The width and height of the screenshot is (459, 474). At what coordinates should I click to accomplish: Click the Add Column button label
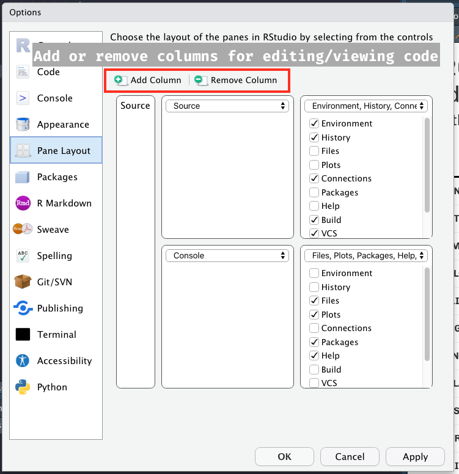pos(156,80)
